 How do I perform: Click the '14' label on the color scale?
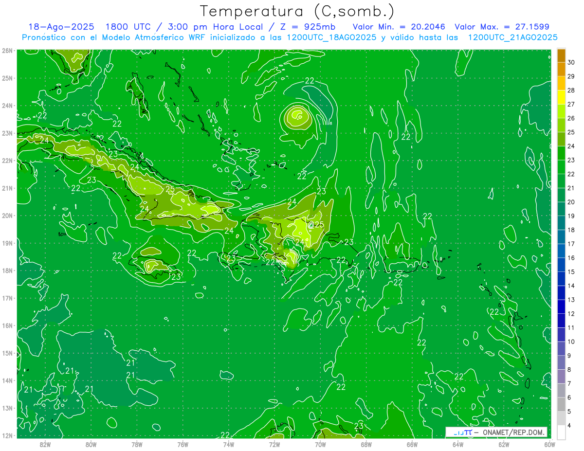[x=571, y=286]
